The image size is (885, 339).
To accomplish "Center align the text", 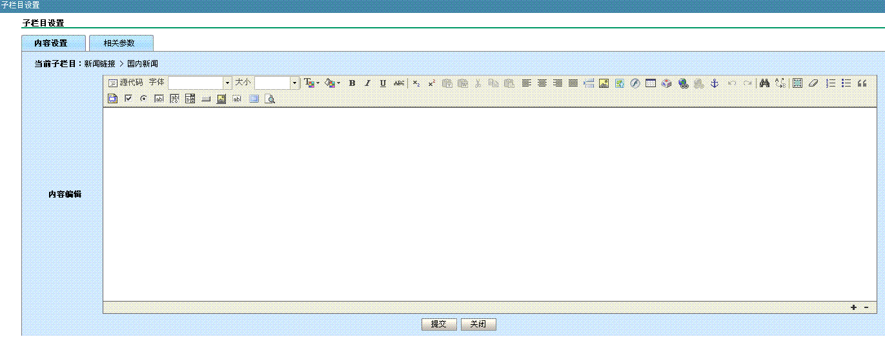I will 542,83.
